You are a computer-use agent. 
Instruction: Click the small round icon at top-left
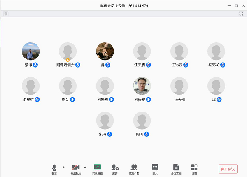coord(6,14)
